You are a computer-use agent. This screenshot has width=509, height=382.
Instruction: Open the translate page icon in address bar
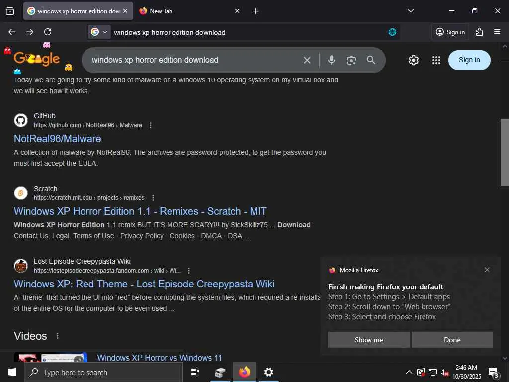tap(392, 32)
